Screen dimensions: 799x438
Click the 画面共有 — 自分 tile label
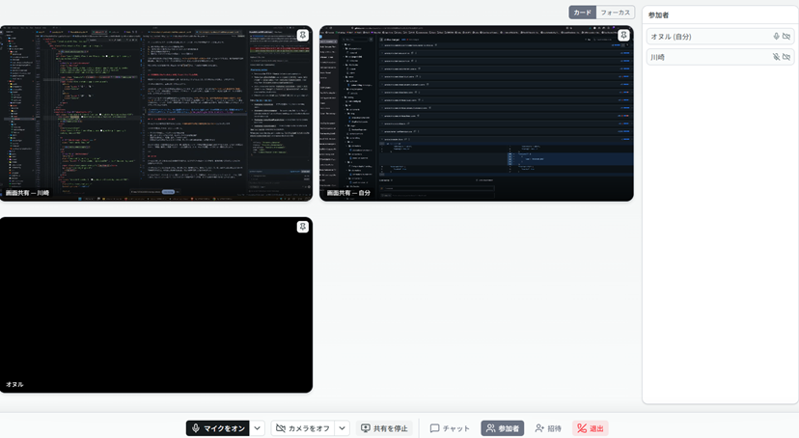pyautogui.click(x=348, y=193)
